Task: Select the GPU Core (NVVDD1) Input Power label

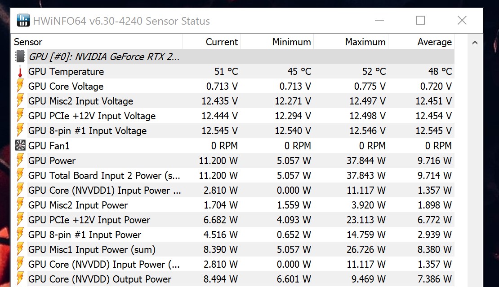Action: pyautogui.click(x=104, y=190)
